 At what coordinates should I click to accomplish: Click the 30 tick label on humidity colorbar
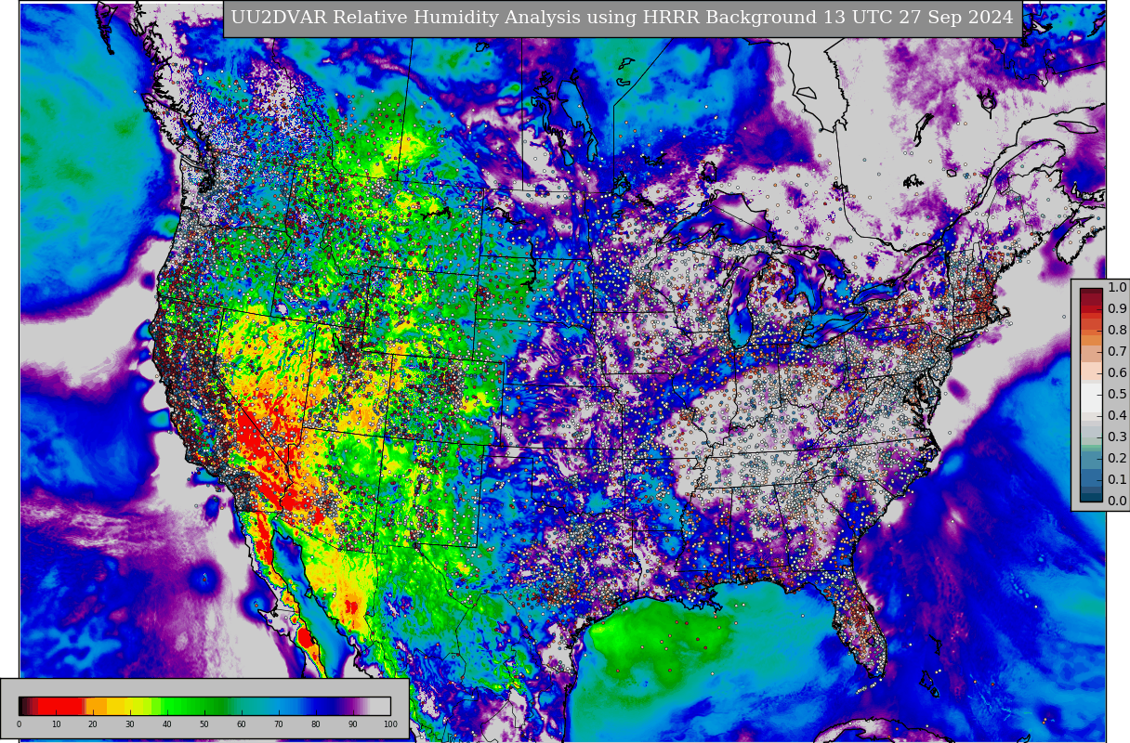(x=130, y=724)
